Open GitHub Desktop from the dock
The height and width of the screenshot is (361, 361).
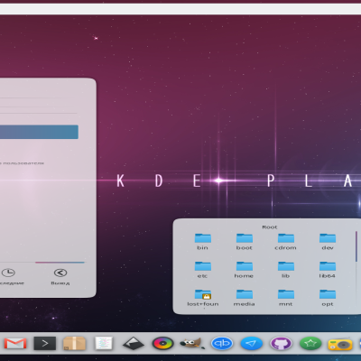[281, 343]
